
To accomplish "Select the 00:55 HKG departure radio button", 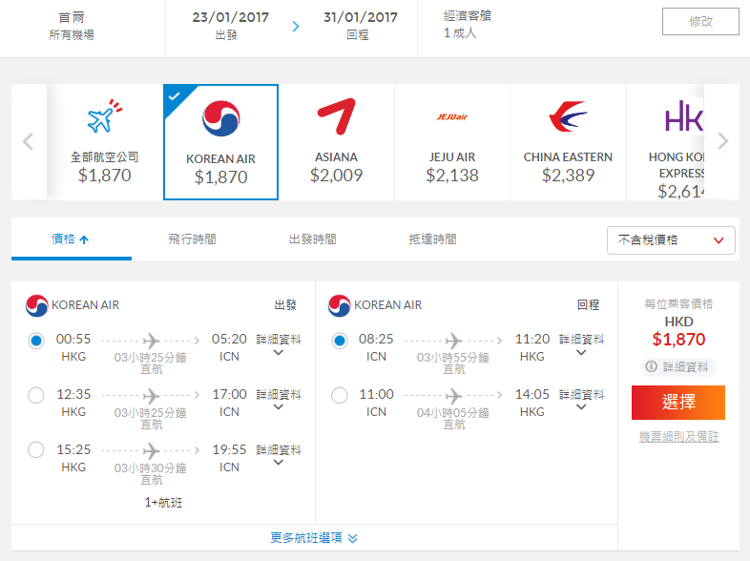I will tap(36, 341).
